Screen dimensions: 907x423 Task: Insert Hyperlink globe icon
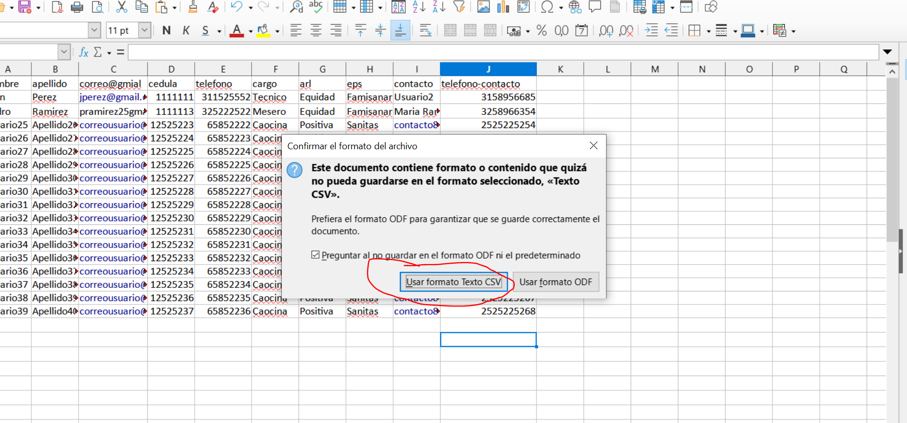pos(575,7)
